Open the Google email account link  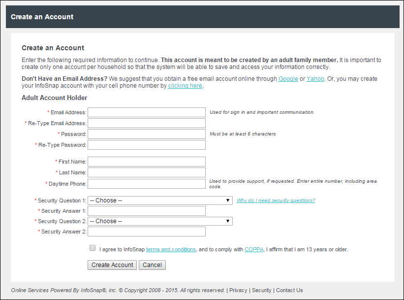[288, 79]
